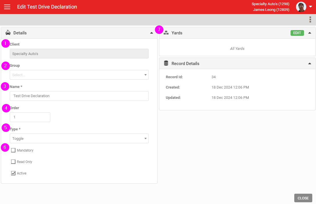Click the Details heading text
Screen dimensions: 316x204
(20, 33)
